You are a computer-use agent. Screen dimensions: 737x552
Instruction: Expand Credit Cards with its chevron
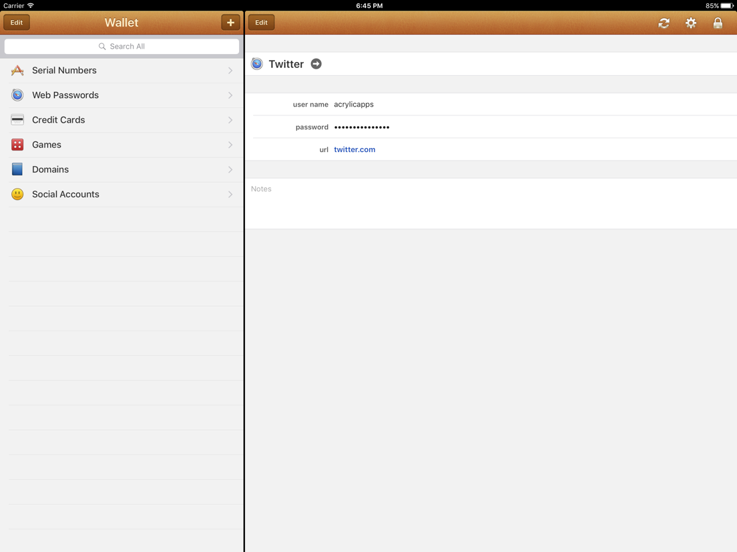[x=230, y=120]
